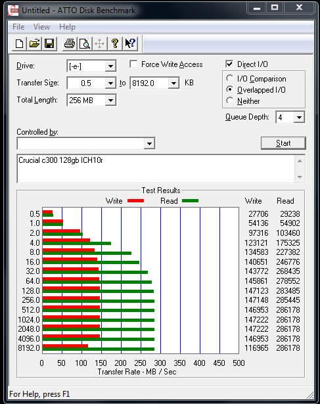The image size is (320, 404).
Task: Open the File menu
Action: point(18,27)
